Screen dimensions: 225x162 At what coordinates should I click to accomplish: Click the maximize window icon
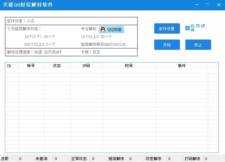click(207, 5)
